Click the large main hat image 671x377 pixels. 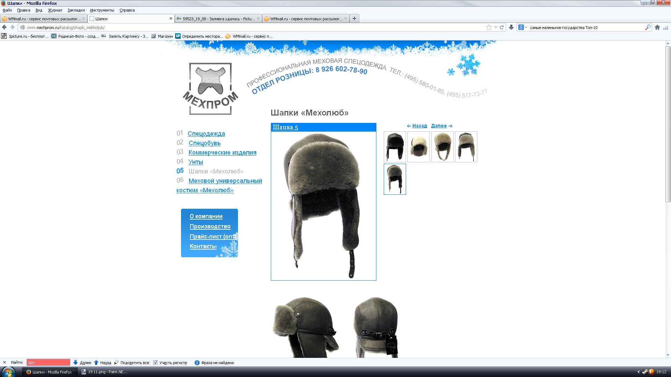(324, 206)
